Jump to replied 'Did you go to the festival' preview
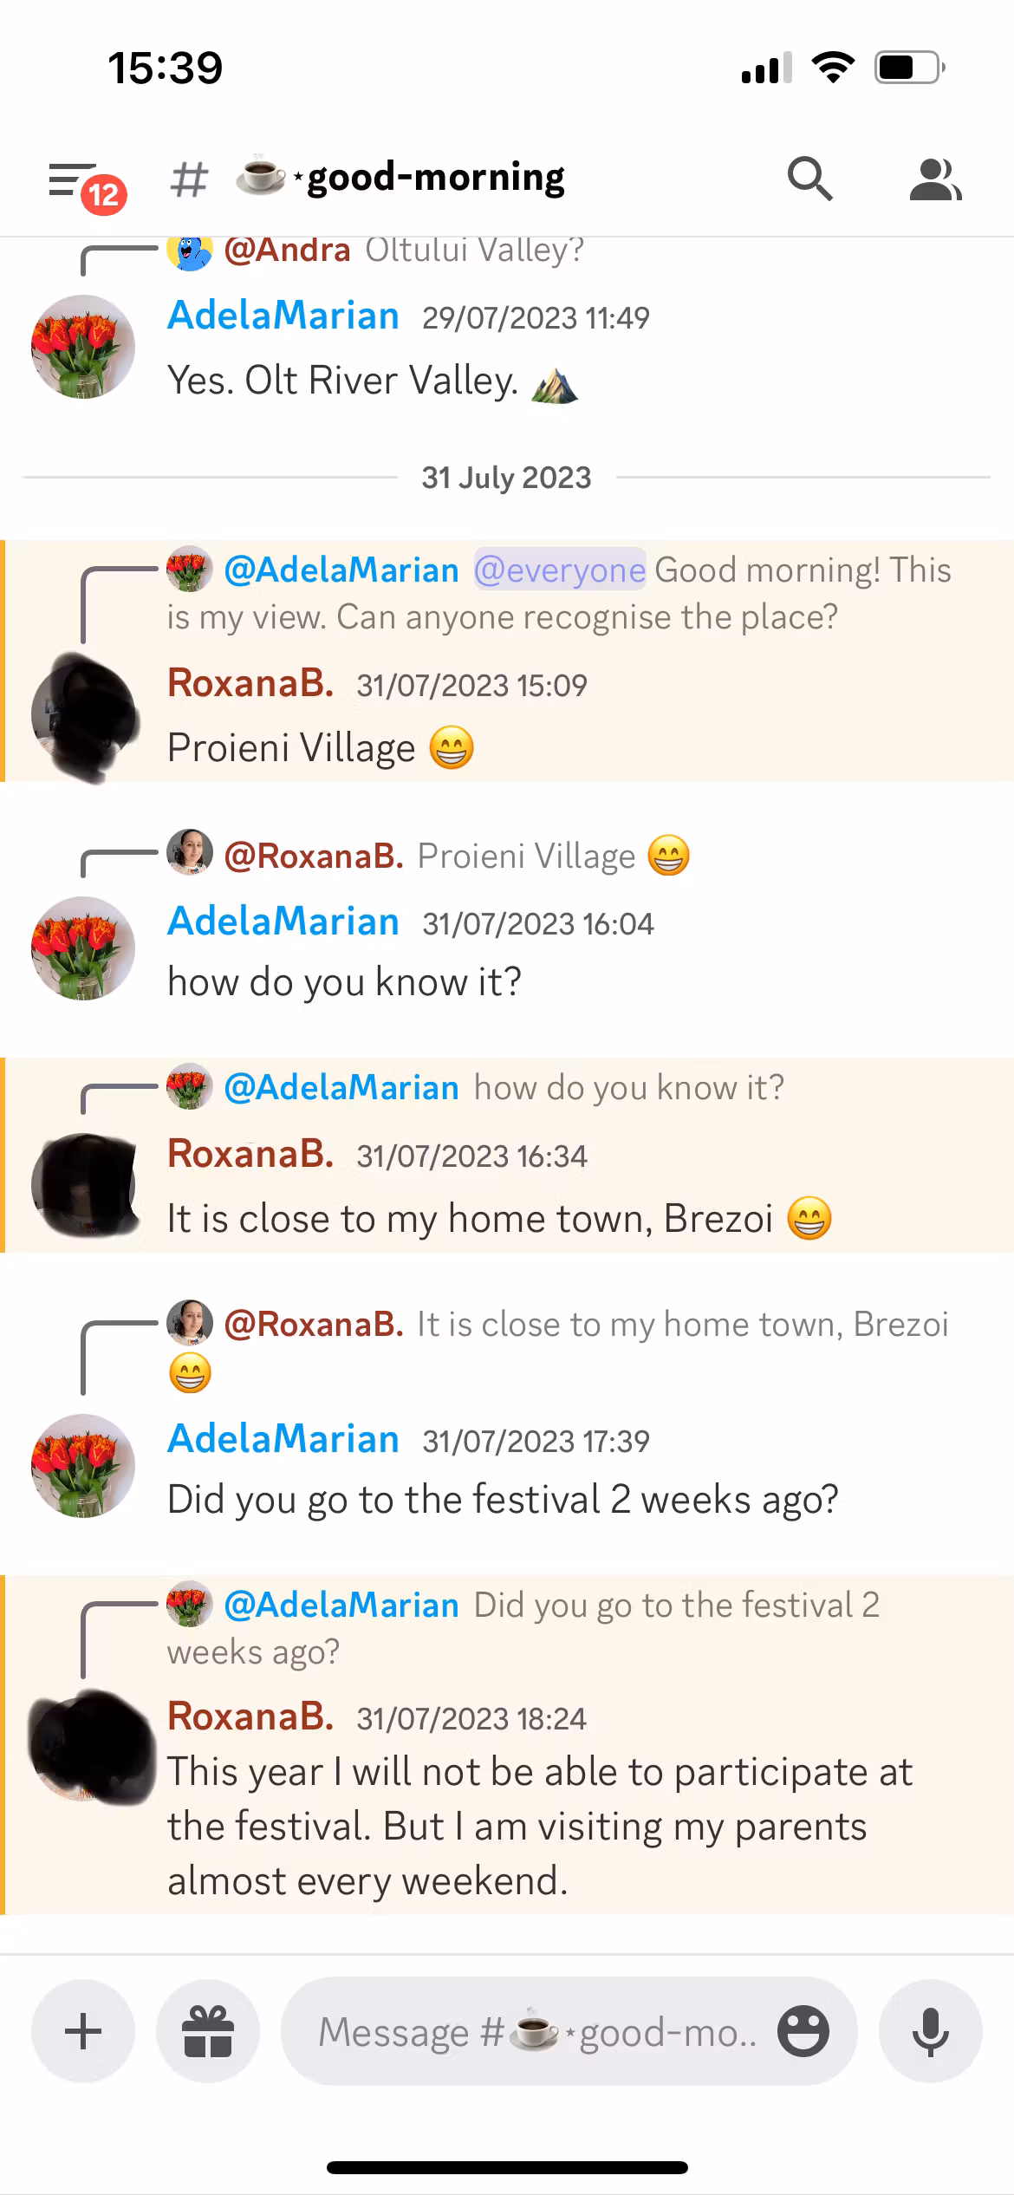The height and width of the screenshot is (2195, 1014). tap(676, 1606)
